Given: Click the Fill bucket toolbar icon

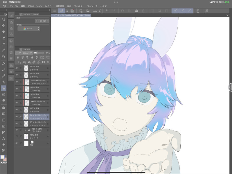Looking at the screenshot, I should pyautogui.click(x=137, y=11).
